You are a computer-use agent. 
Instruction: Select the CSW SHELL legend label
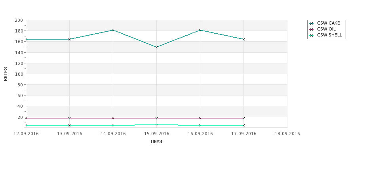(329, 35)
